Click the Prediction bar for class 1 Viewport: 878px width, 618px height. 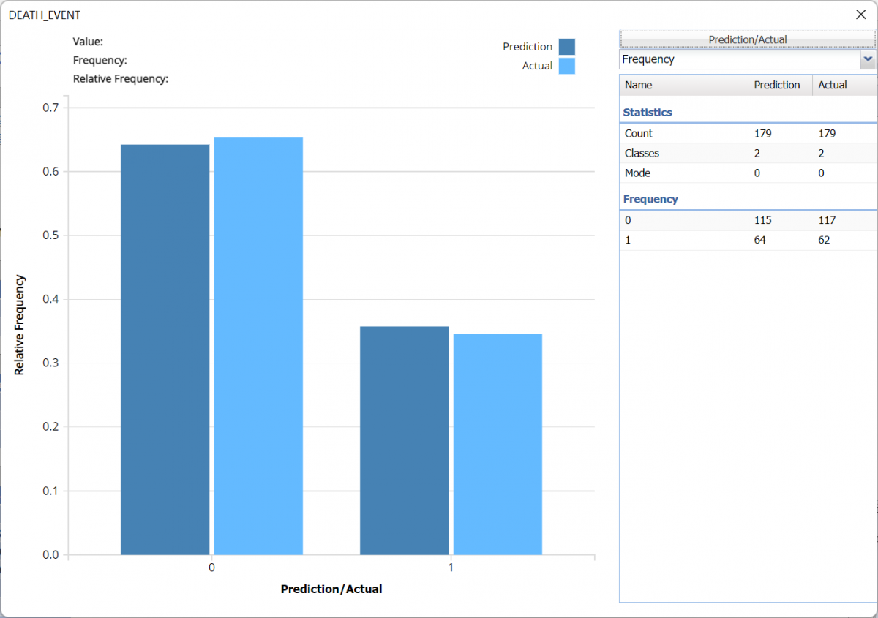tap(404, 440)
